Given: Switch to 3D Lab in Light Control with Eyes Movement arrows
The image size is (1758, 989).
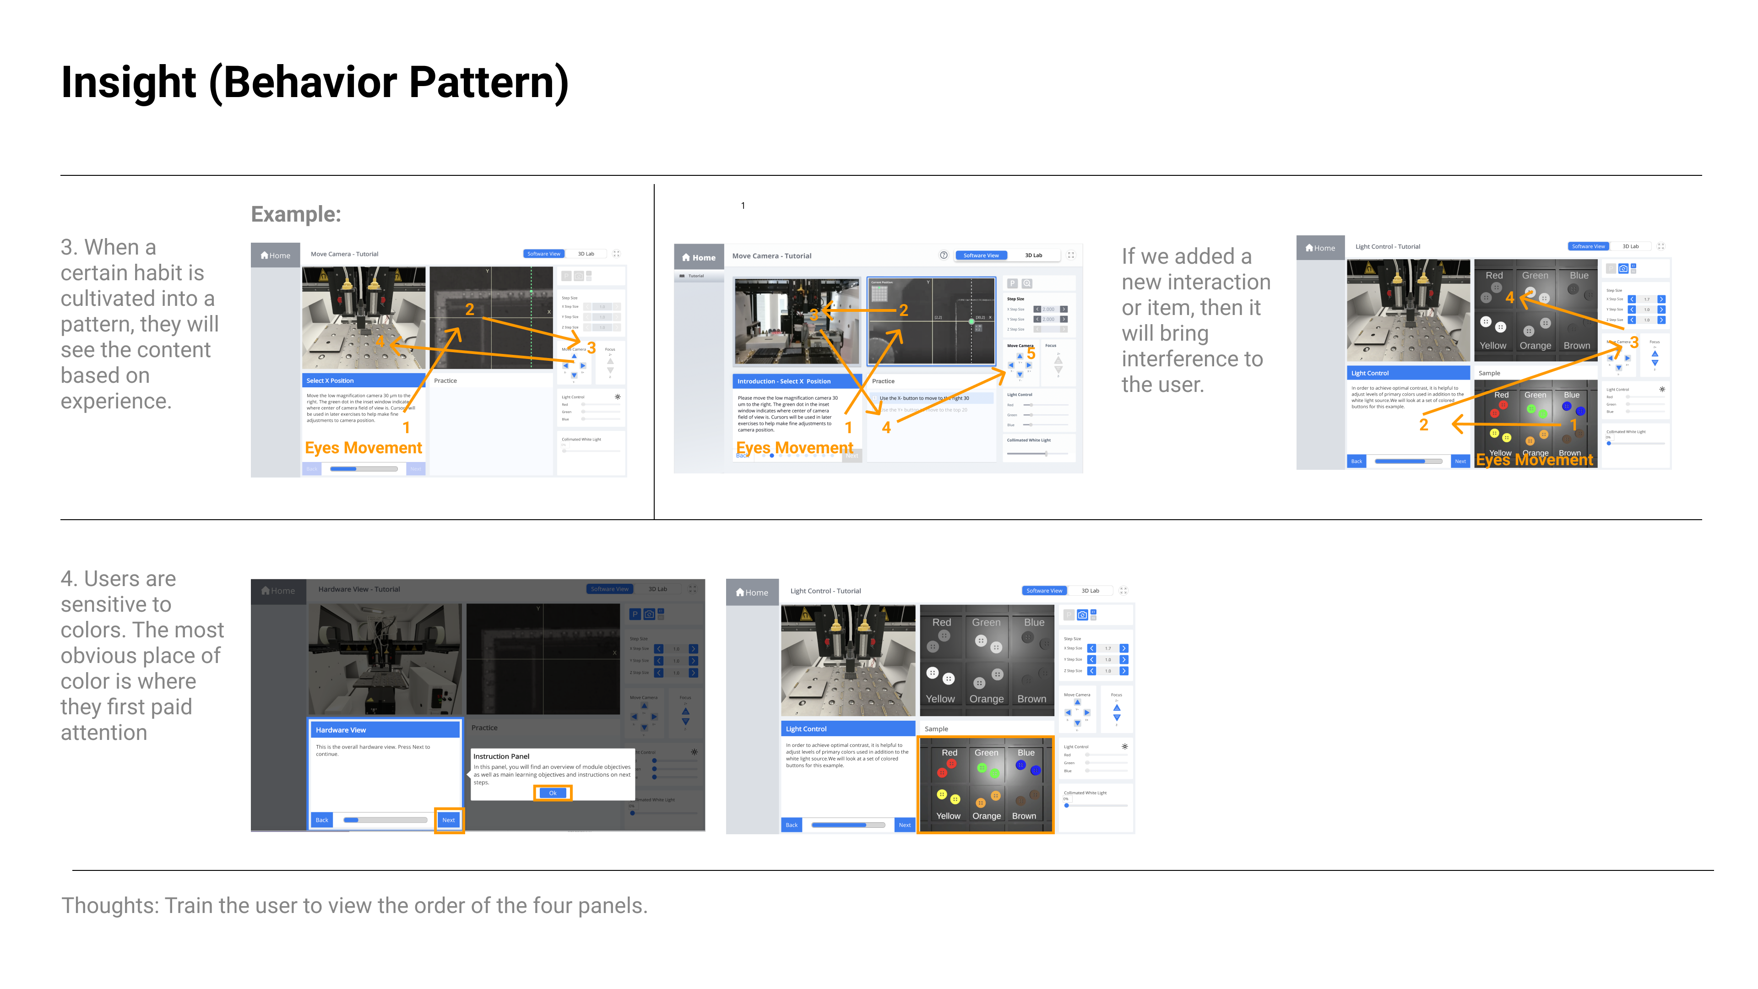Looking at the screenshot, I should pos(1630,246).
